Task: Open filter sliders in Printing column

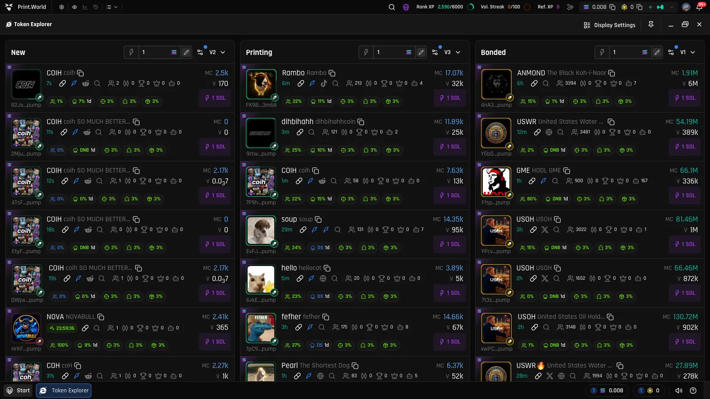Action: (435, 52)
